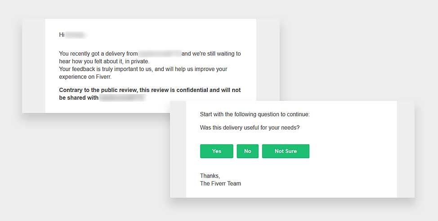Click the 'Thanks,' closing text
Viewport: 438px width, 221px height.
click(x=210, y=176)
